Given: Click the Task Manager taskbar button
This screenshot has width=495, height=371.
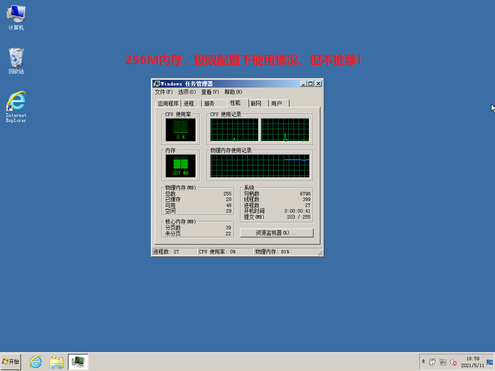Looking at the screenshot, I should click(x=78, y=362).
